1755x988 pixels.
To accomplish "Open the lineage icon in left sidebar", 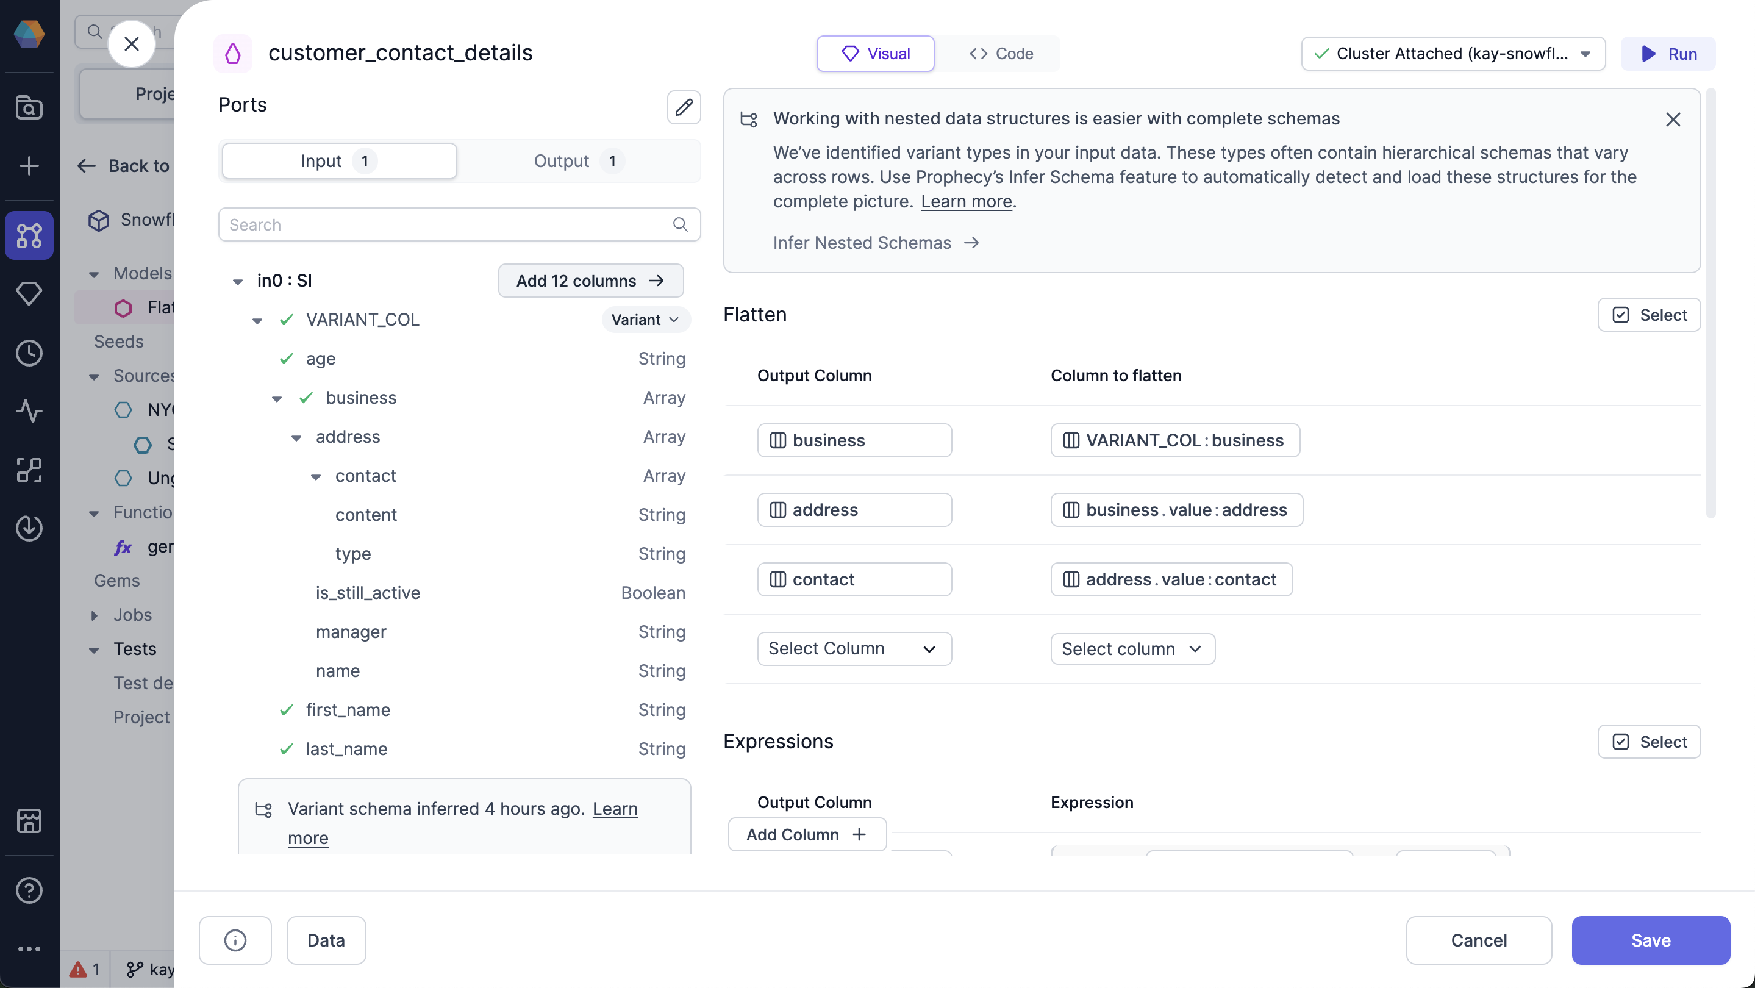I will [x=29, y=470].
